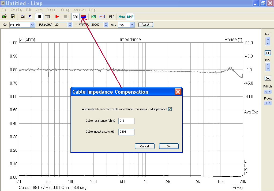The image size is (274, 191).
Task: Open file with the folder icon
Action: [x=4, y=16]
